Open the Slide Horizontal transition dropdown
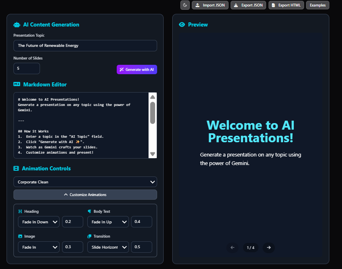Screen dimensions: 342x269 [108, 247]
